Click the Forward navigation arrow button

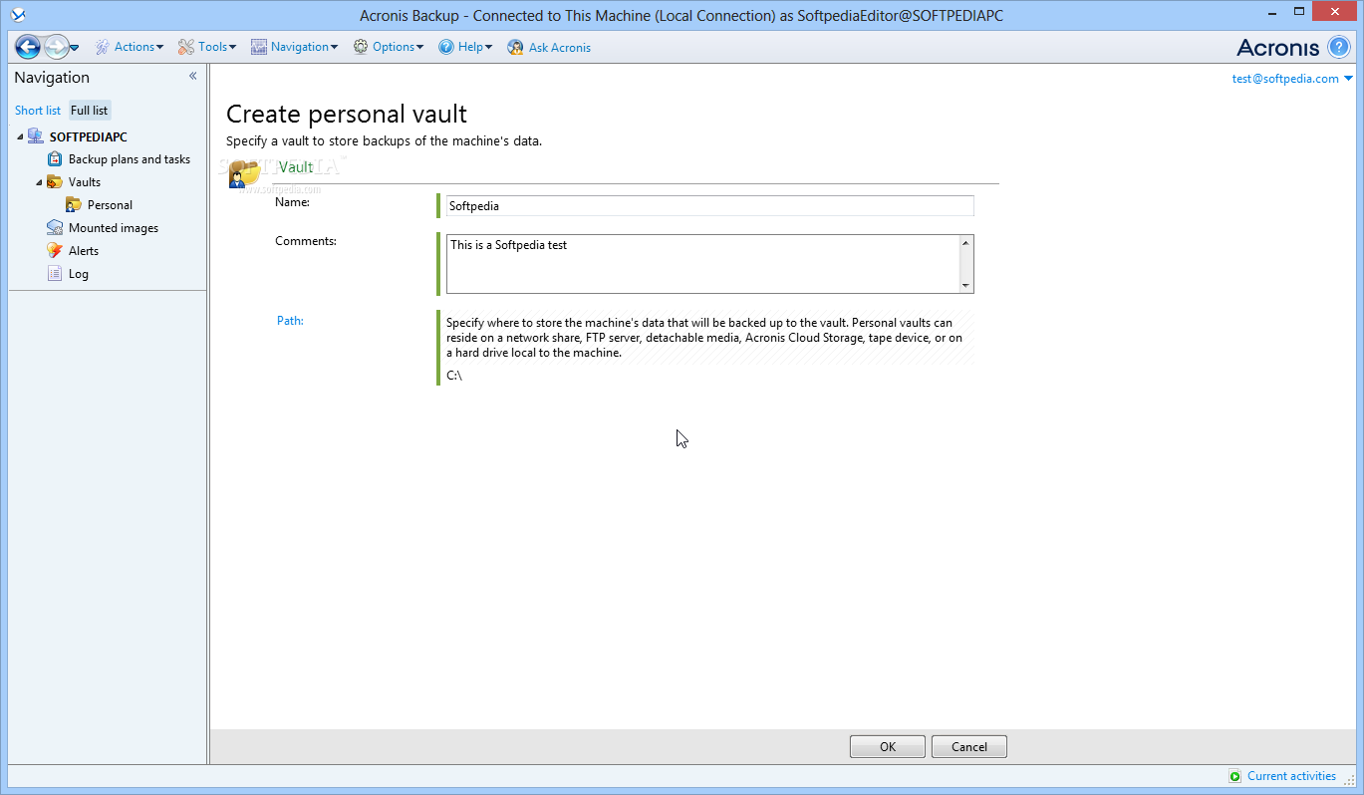[56, 47]
